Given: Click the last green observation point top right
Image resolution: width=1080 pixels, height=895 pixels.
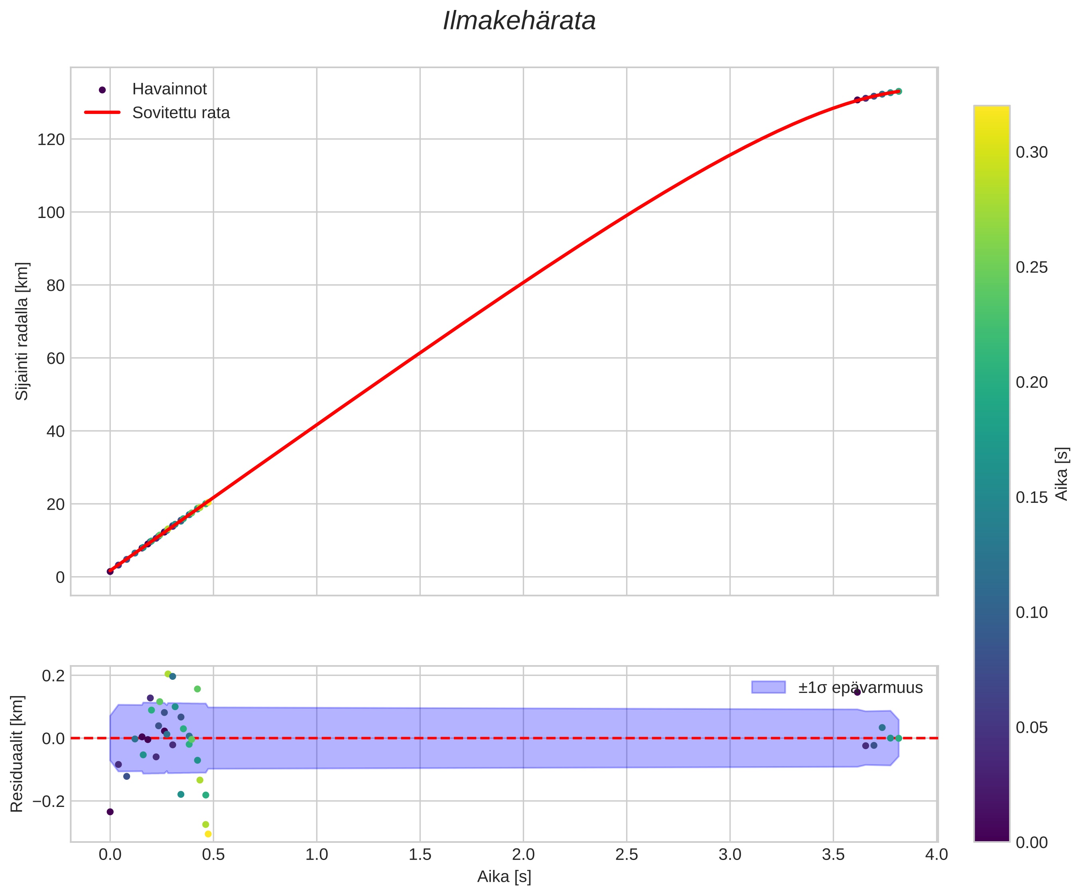Looking at the screenshot, I should [899, 91].
